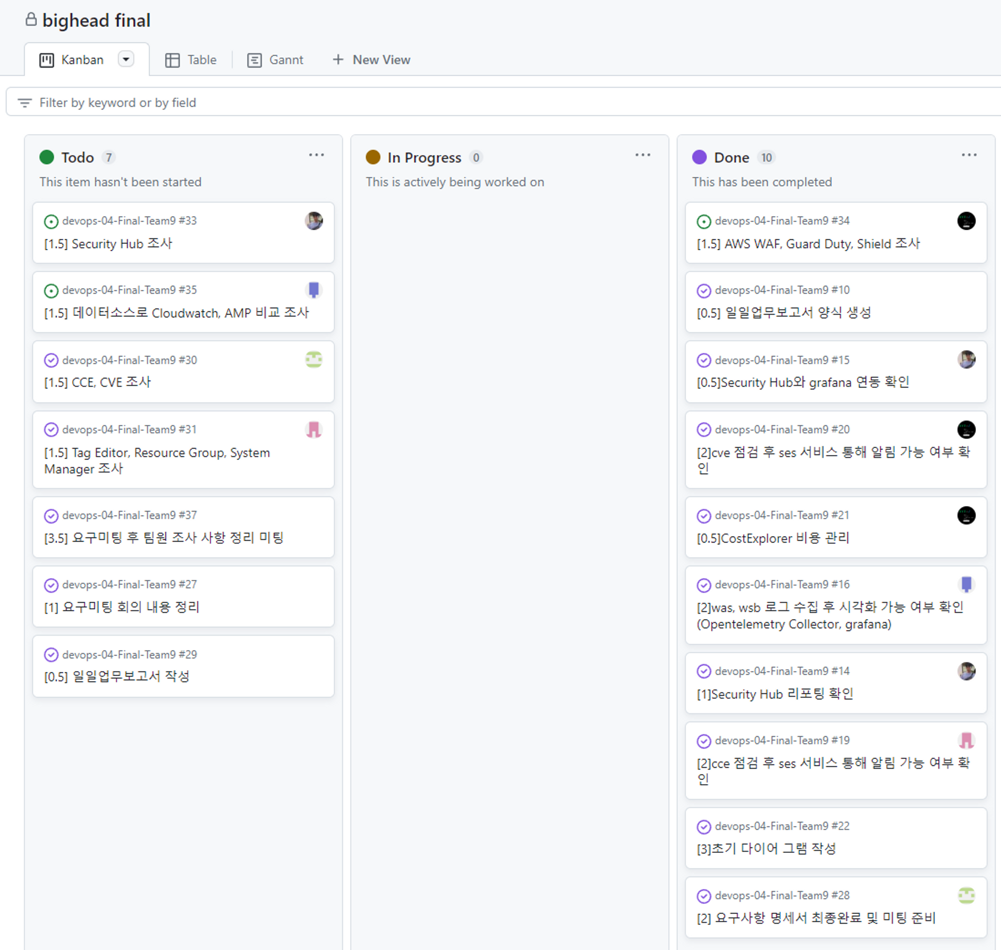Open the Done column options menu
Screen dimensions: 1001x950
pos(968,155)
